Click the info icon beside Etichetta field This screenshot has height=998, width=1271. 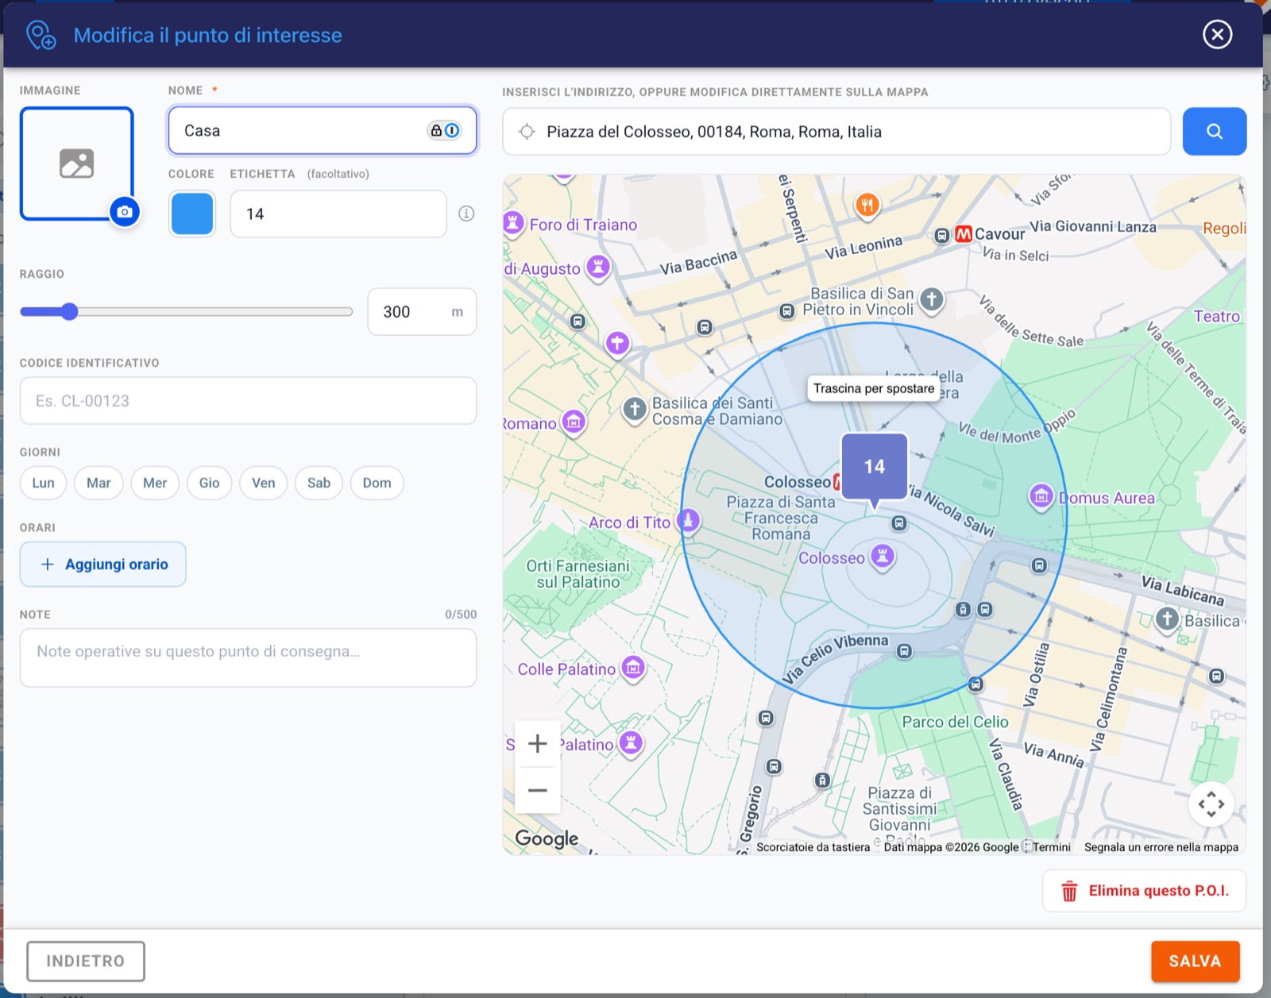(466, 214)
